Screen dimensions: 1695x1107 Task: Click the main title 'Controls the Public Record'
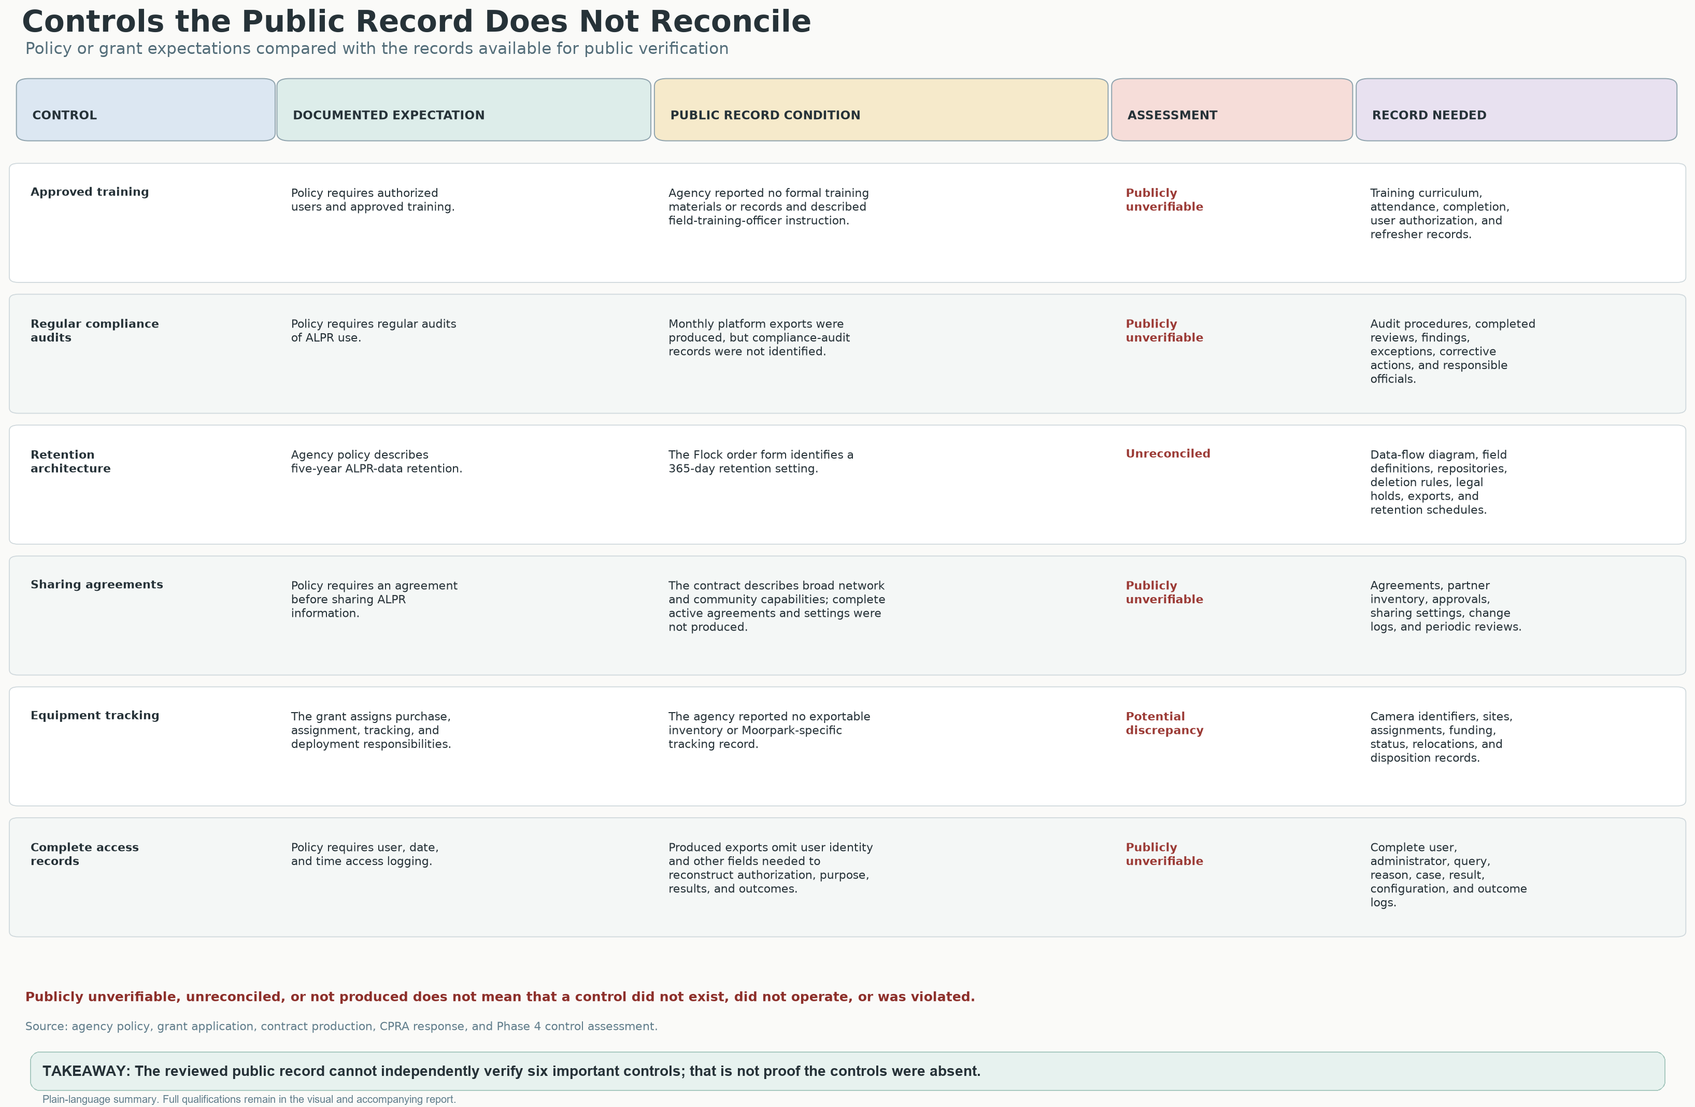(x=417, y=22)
